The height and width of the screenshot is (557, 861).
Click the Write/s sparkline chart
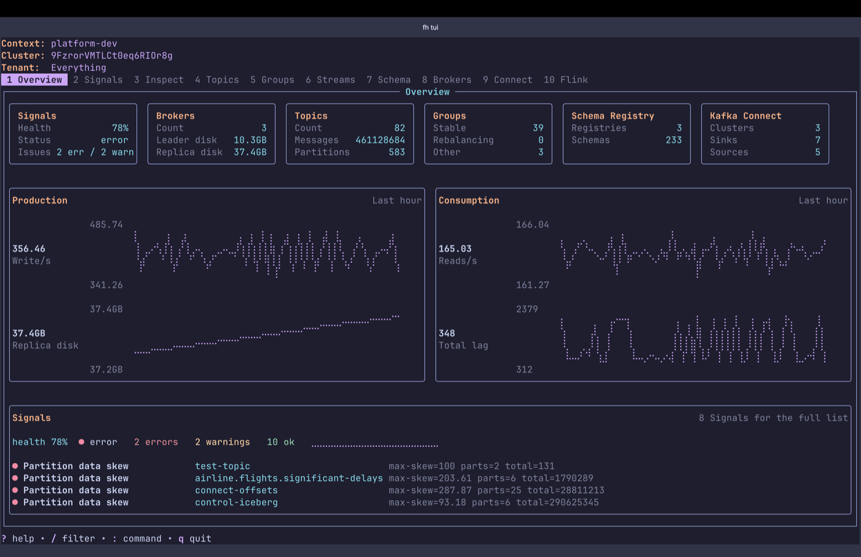coord(267,254)
